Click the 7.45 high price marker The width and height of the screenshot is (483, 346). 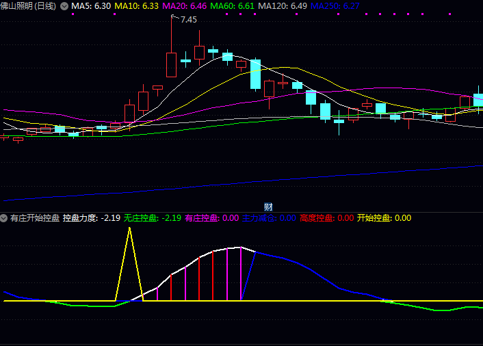pos(188,20)
